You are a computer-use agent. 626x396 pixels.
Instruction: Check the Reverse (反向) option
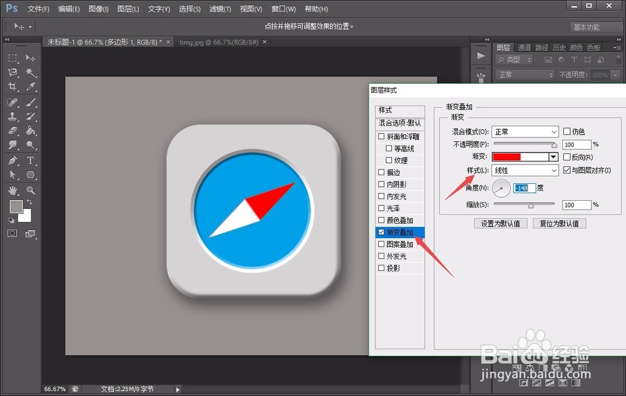(x=567, y=157)
